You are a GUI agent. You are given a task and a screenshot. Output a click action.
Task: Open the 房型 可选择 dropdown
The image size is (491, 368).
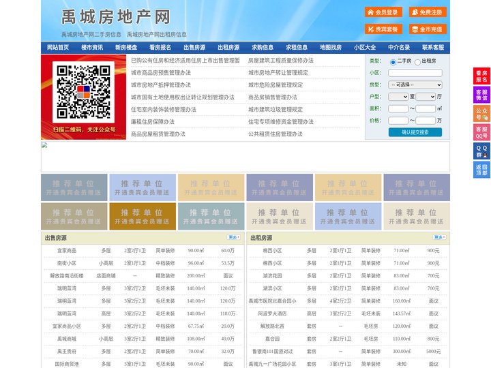coord(415,85)
